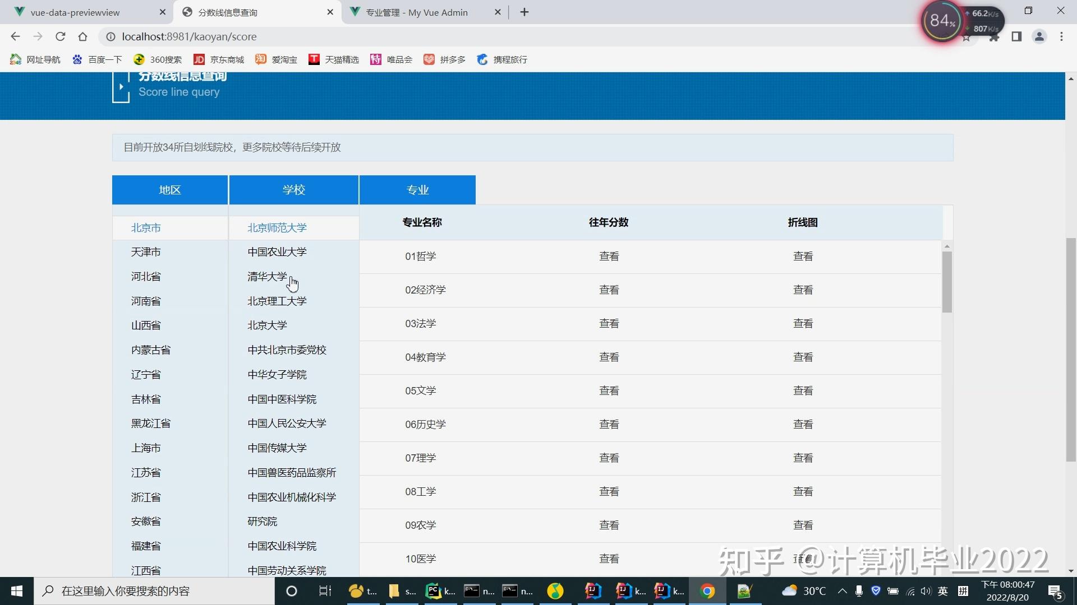Click the Chrome icon in the taskbar

pos(707,591)
